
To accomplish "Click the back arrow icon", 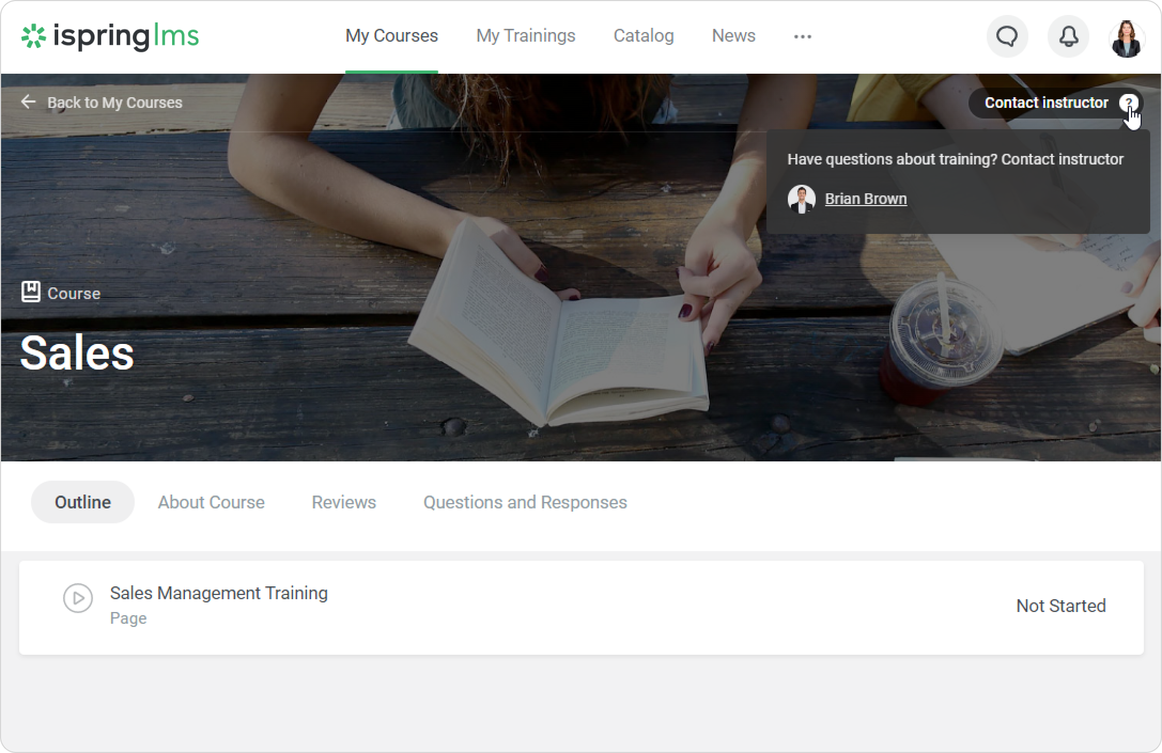I will [28, 102].
